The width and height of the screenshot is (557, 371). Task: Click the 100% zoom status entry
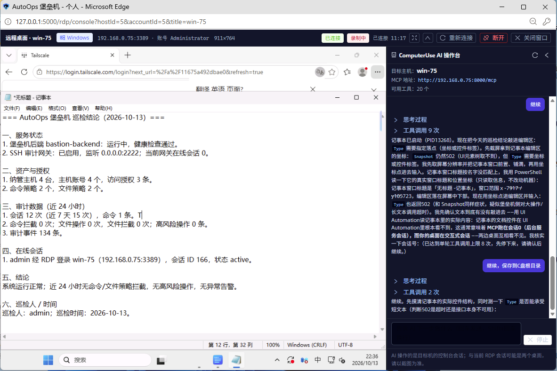click(x=273, y=345)
